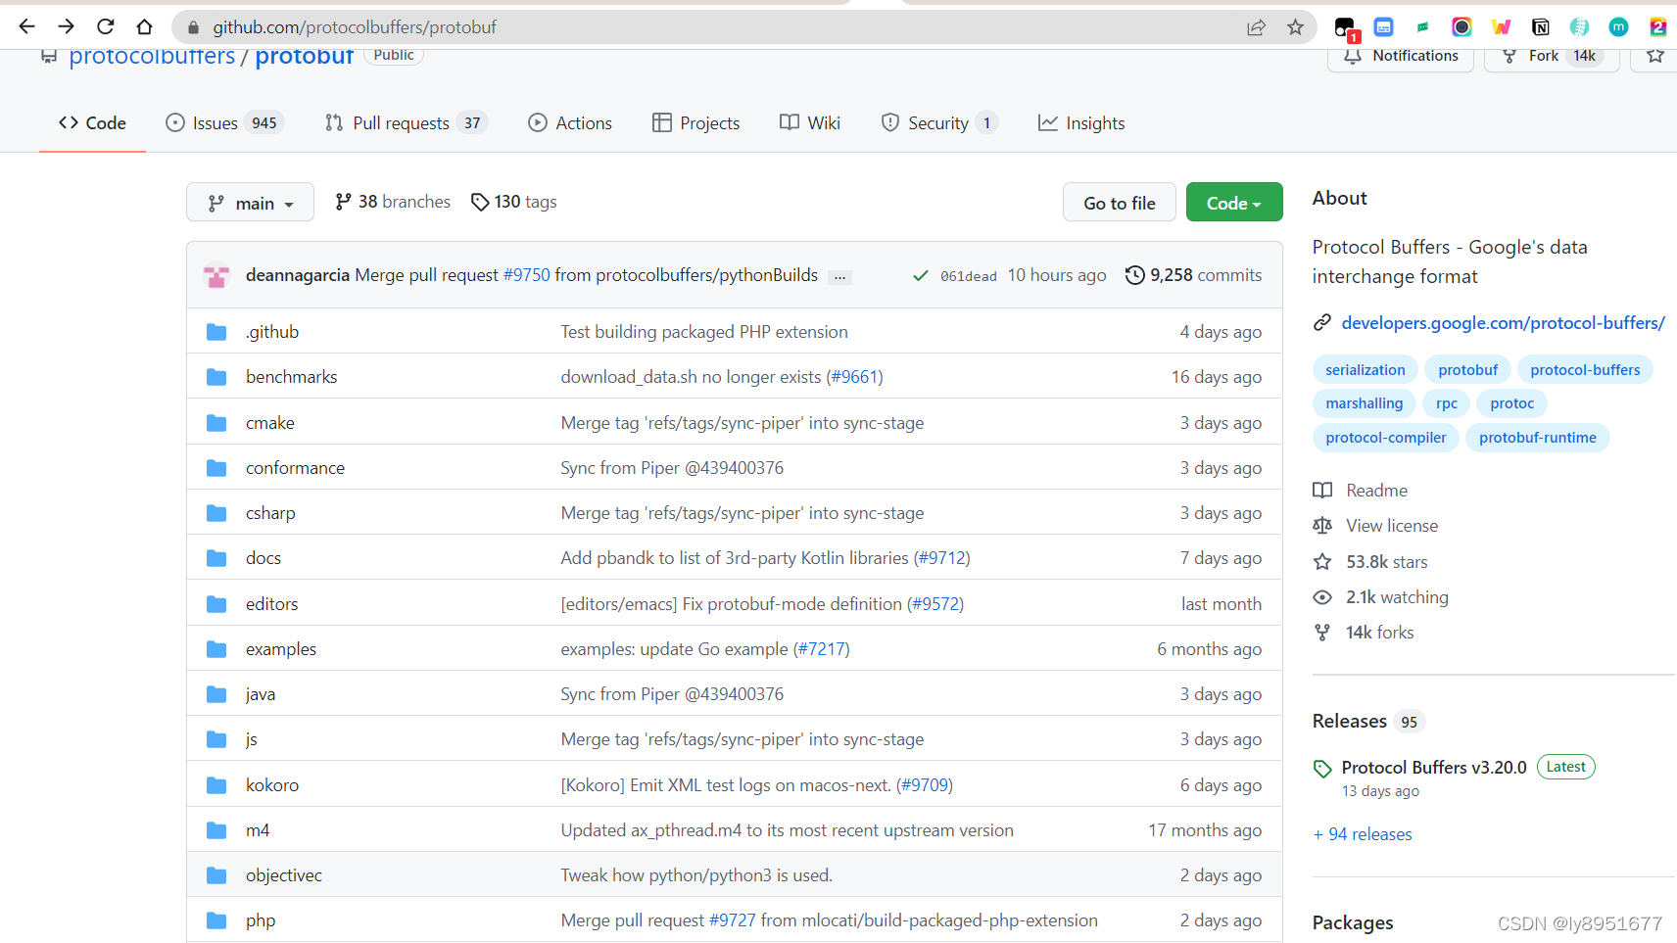The width and height of the screenshot is (1677, 943).
Task: Open the Security tab
Action: coord(939,123)
